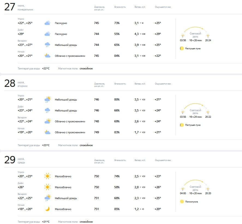The image size is (242, 224).
Task: Click the sun-with-cloud icon for July 28 evening
Action: click(x=47, y=121)
